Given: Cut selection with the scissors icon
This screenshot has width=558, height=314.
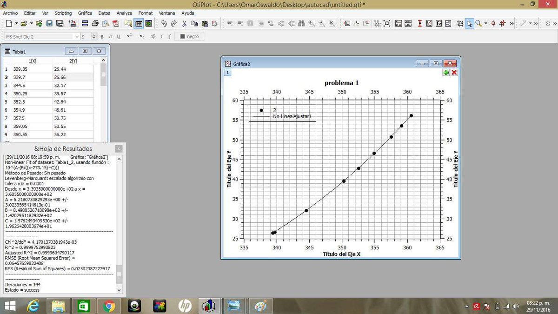Looking at the screenshot, I should point(184,23).
